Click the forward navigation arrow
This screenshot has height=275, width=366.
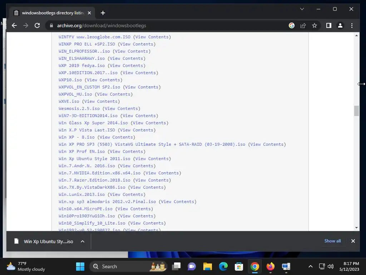tap(26, 25)
